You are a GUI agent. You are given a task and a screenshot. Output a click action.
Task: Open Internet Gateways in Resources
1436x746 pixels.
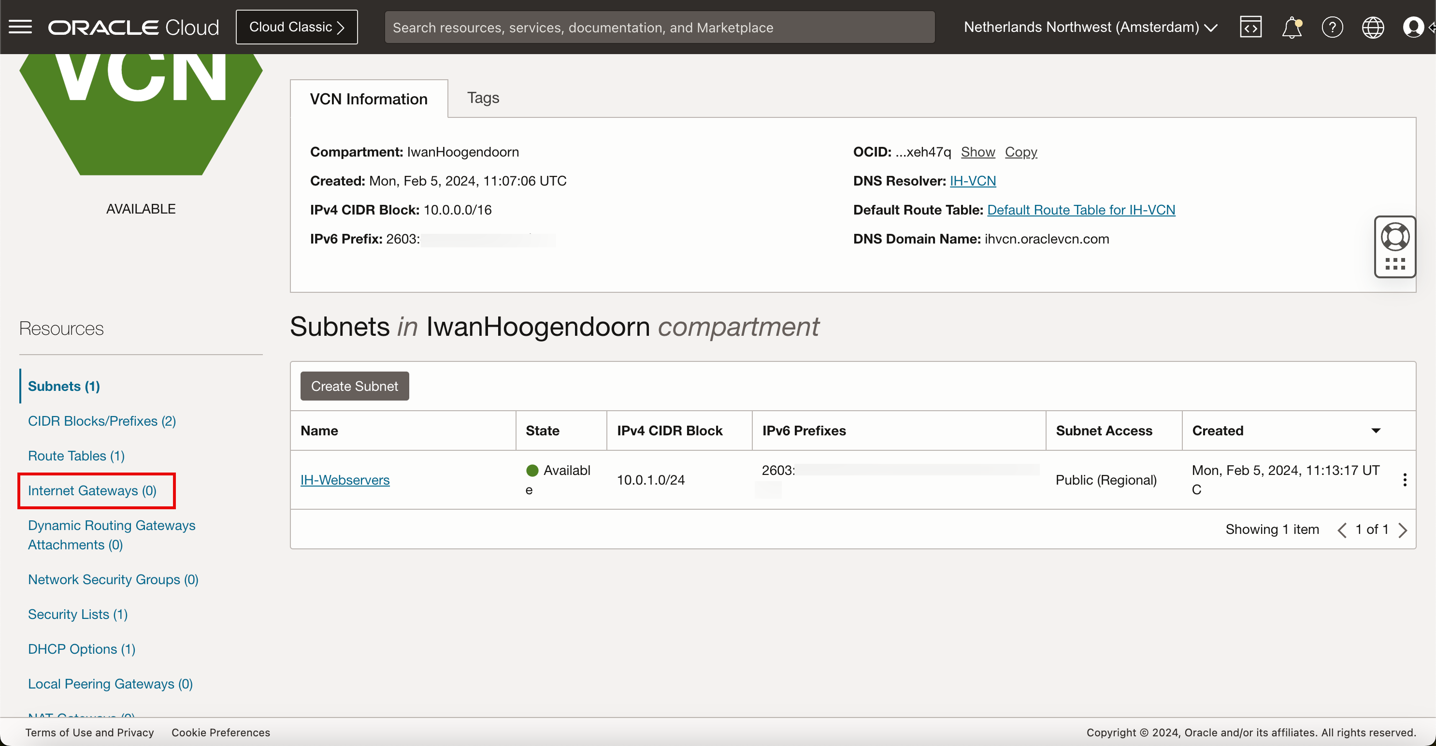click(x=92, y=490)
